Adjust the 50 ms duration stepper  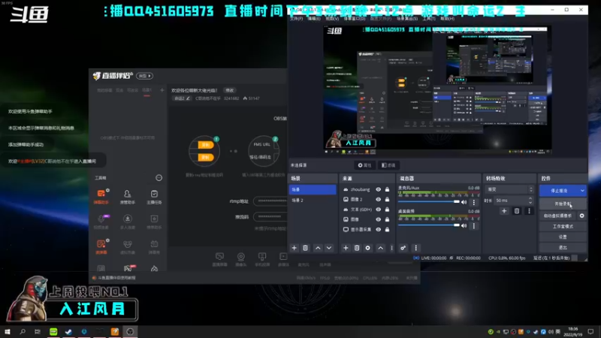click(530, 201)
